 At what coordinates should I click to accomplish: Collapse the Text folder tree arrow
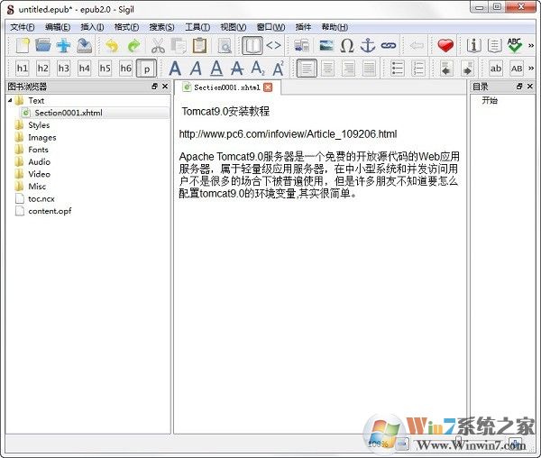click(x=10, y=100)
